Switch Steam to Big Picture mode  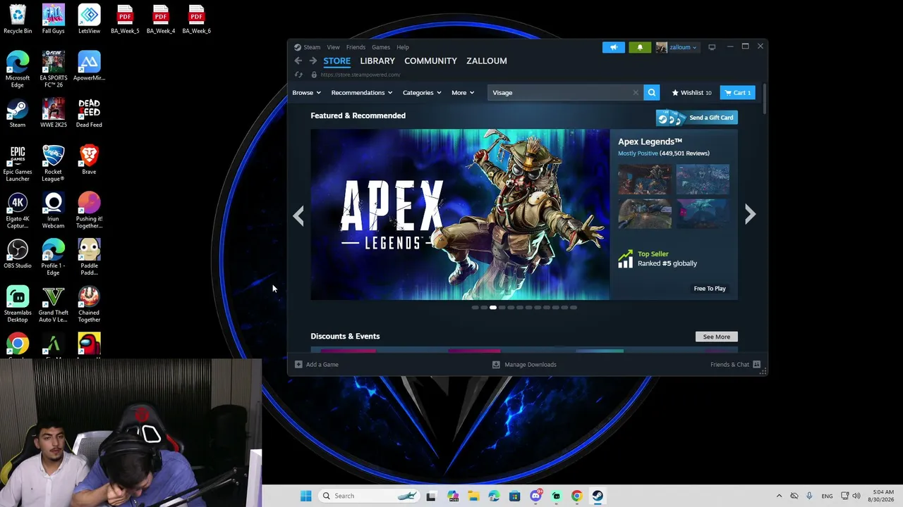712,47
